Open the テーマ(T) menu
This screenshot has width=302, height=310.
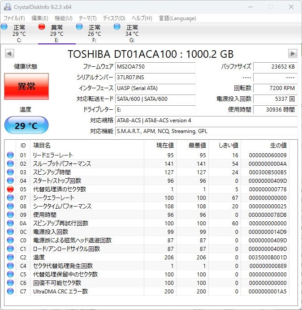pos(88,18)
